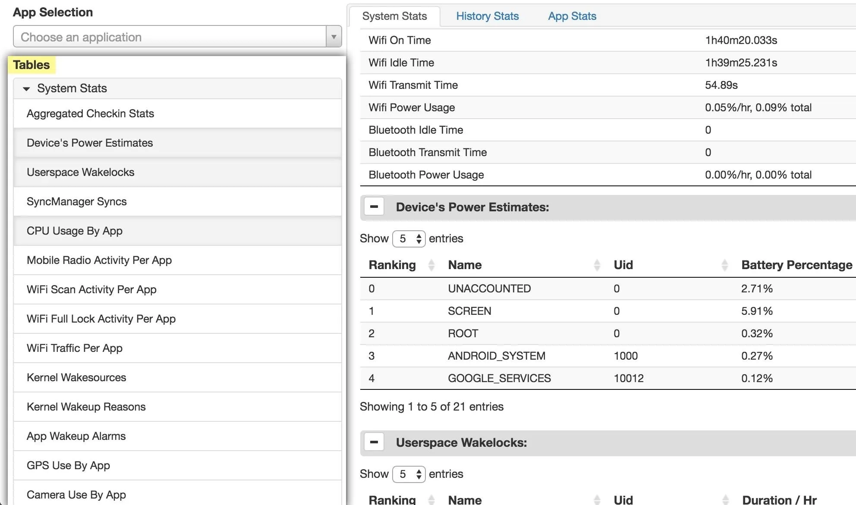
Task: Click the Tables heading
Action: click(x=31, y=65)
